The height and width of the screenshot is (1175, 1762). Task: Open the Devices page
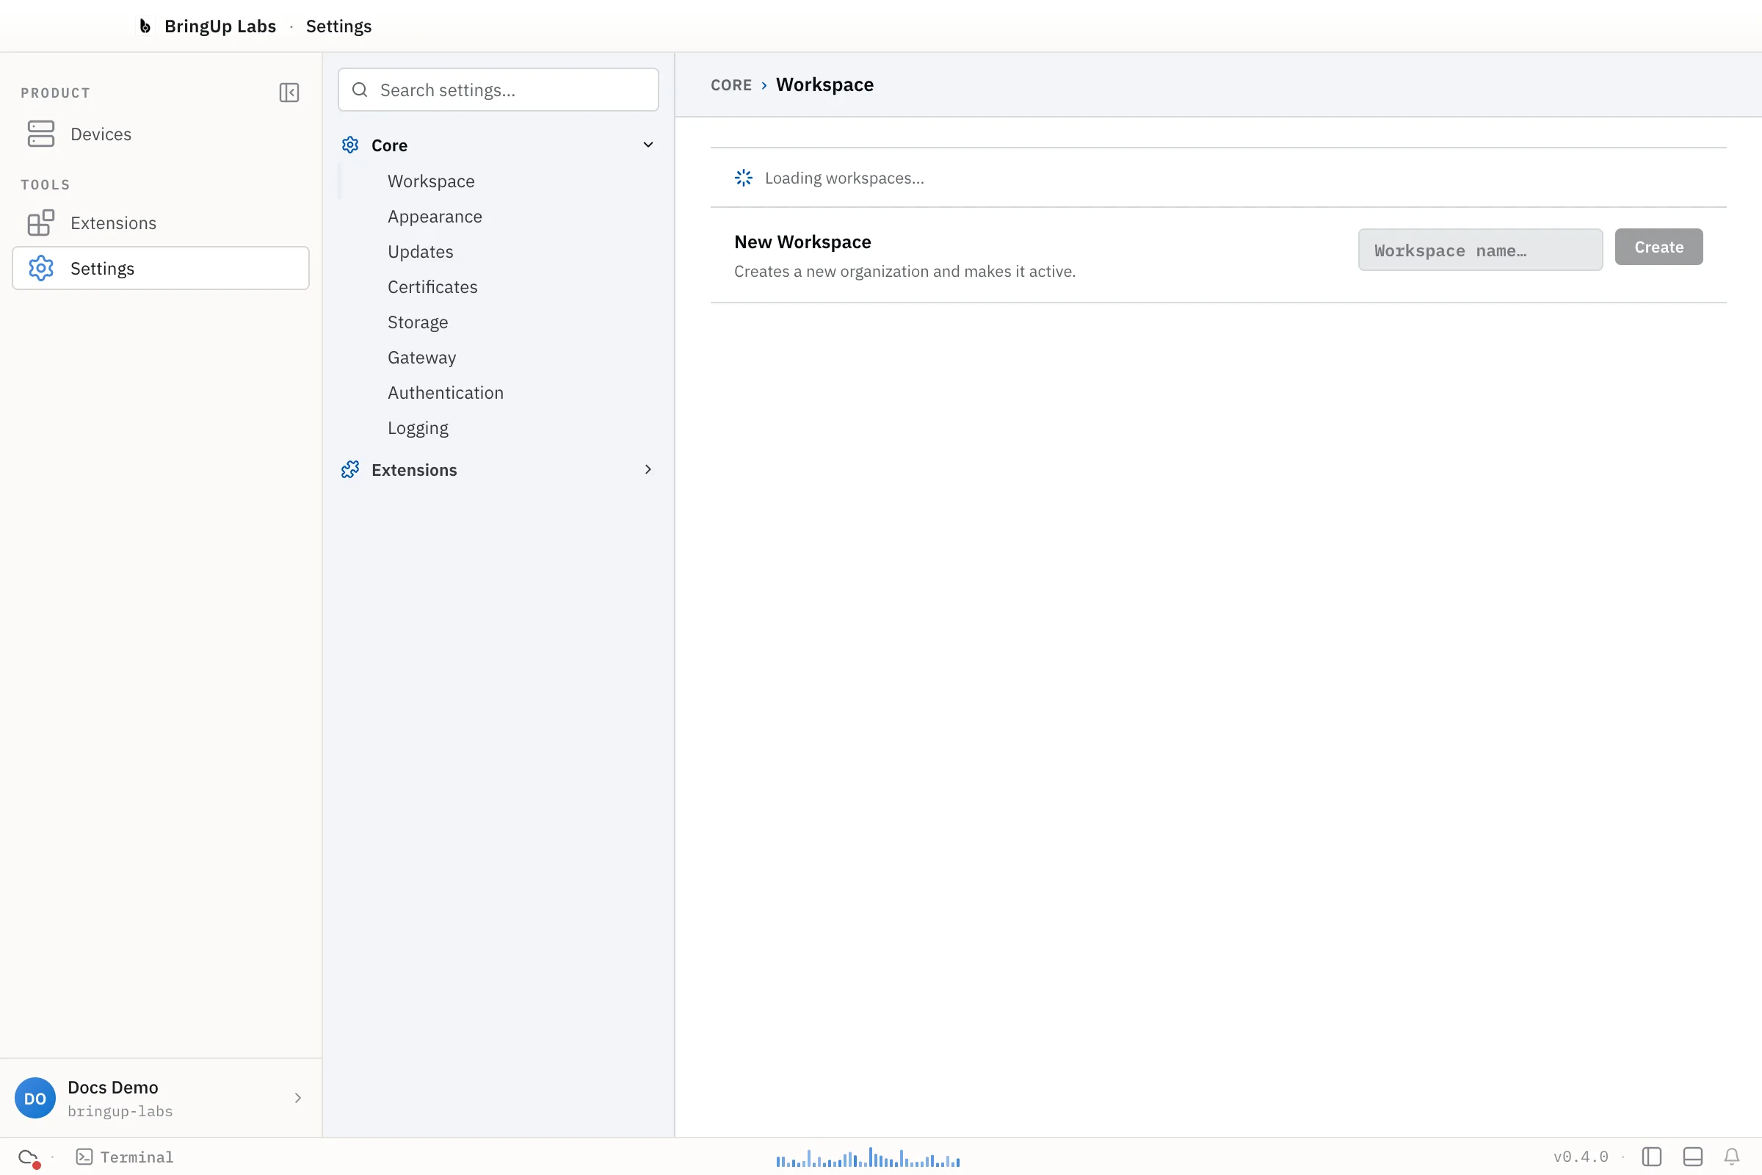coord(161,134)
